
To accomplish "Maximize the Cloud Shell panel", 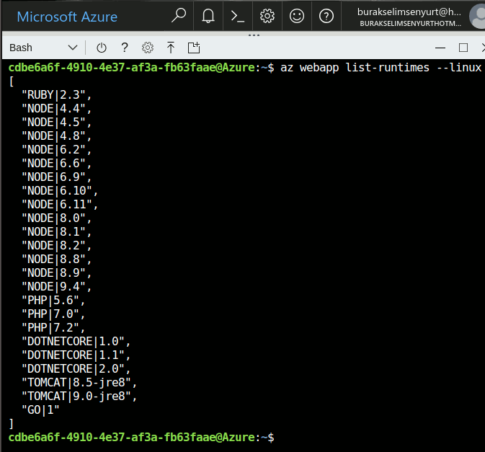I will 463,48.
